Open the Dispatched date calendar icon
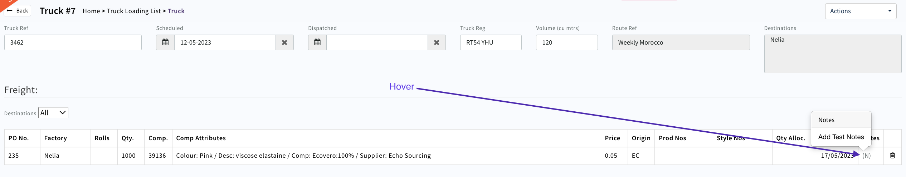This screenshot has width=906, height=177. pos(317,42)
